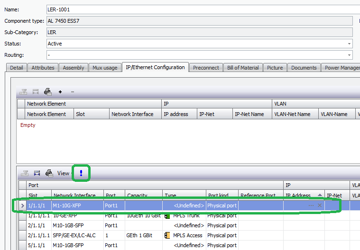Open the Status dropdown
This screenshot has width=360, height=250.
(349, 44)
